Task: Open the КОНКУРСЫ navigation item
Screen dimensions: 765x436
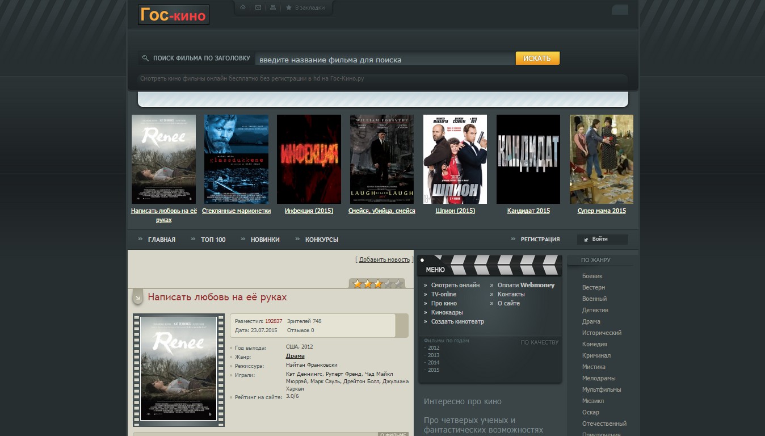Action: (x=322, y=240)
